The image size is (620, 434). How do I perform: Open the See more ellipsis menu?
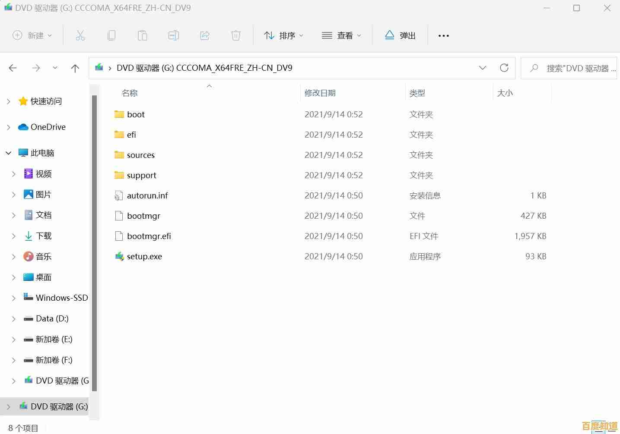click(443, 35)
